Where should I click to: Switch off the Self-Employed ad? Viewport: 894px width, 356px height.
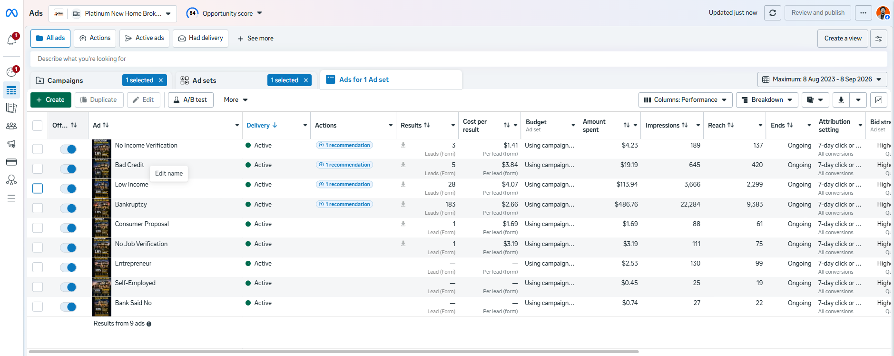click(x=68, y=287)
